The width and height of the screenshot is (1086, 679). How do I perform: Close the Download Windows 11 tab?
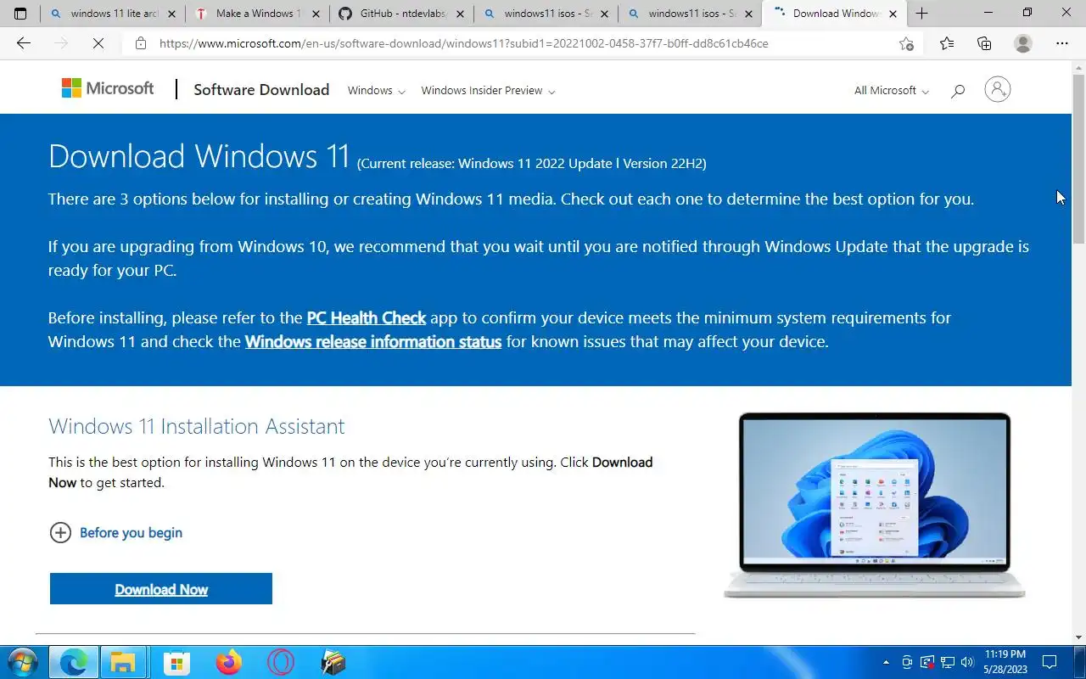[893, 14]
